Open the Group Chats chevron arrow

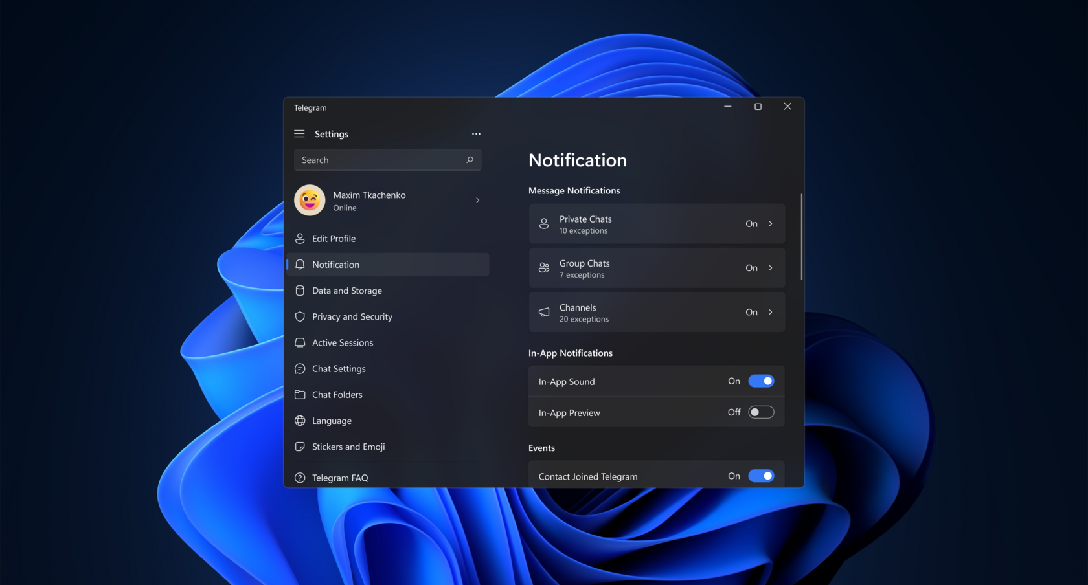771,268
